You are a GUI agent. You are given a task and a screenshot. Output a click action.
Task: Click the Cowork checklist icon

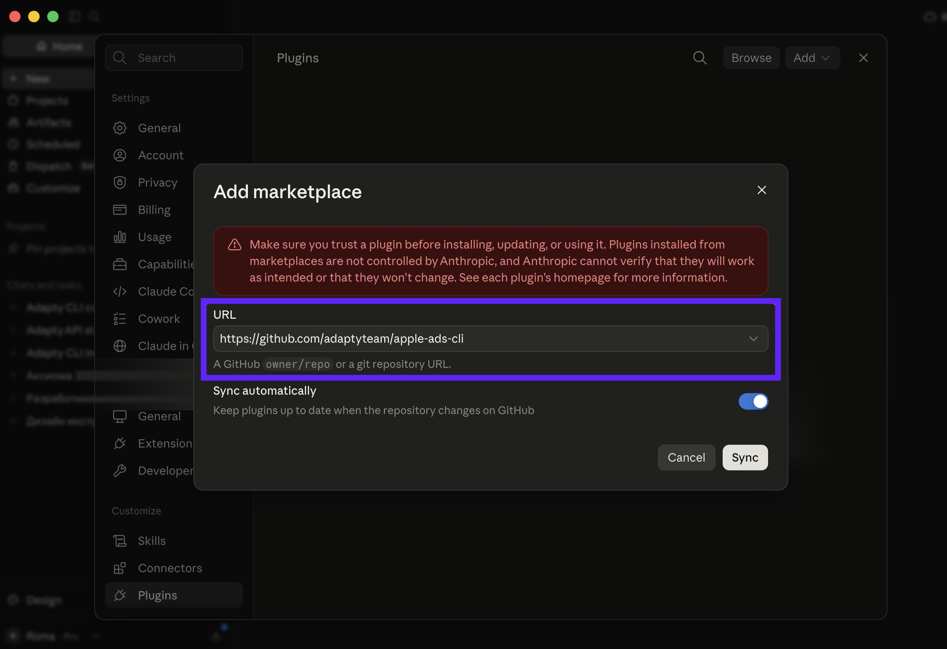pyautogui.click(x=120, y=319)
